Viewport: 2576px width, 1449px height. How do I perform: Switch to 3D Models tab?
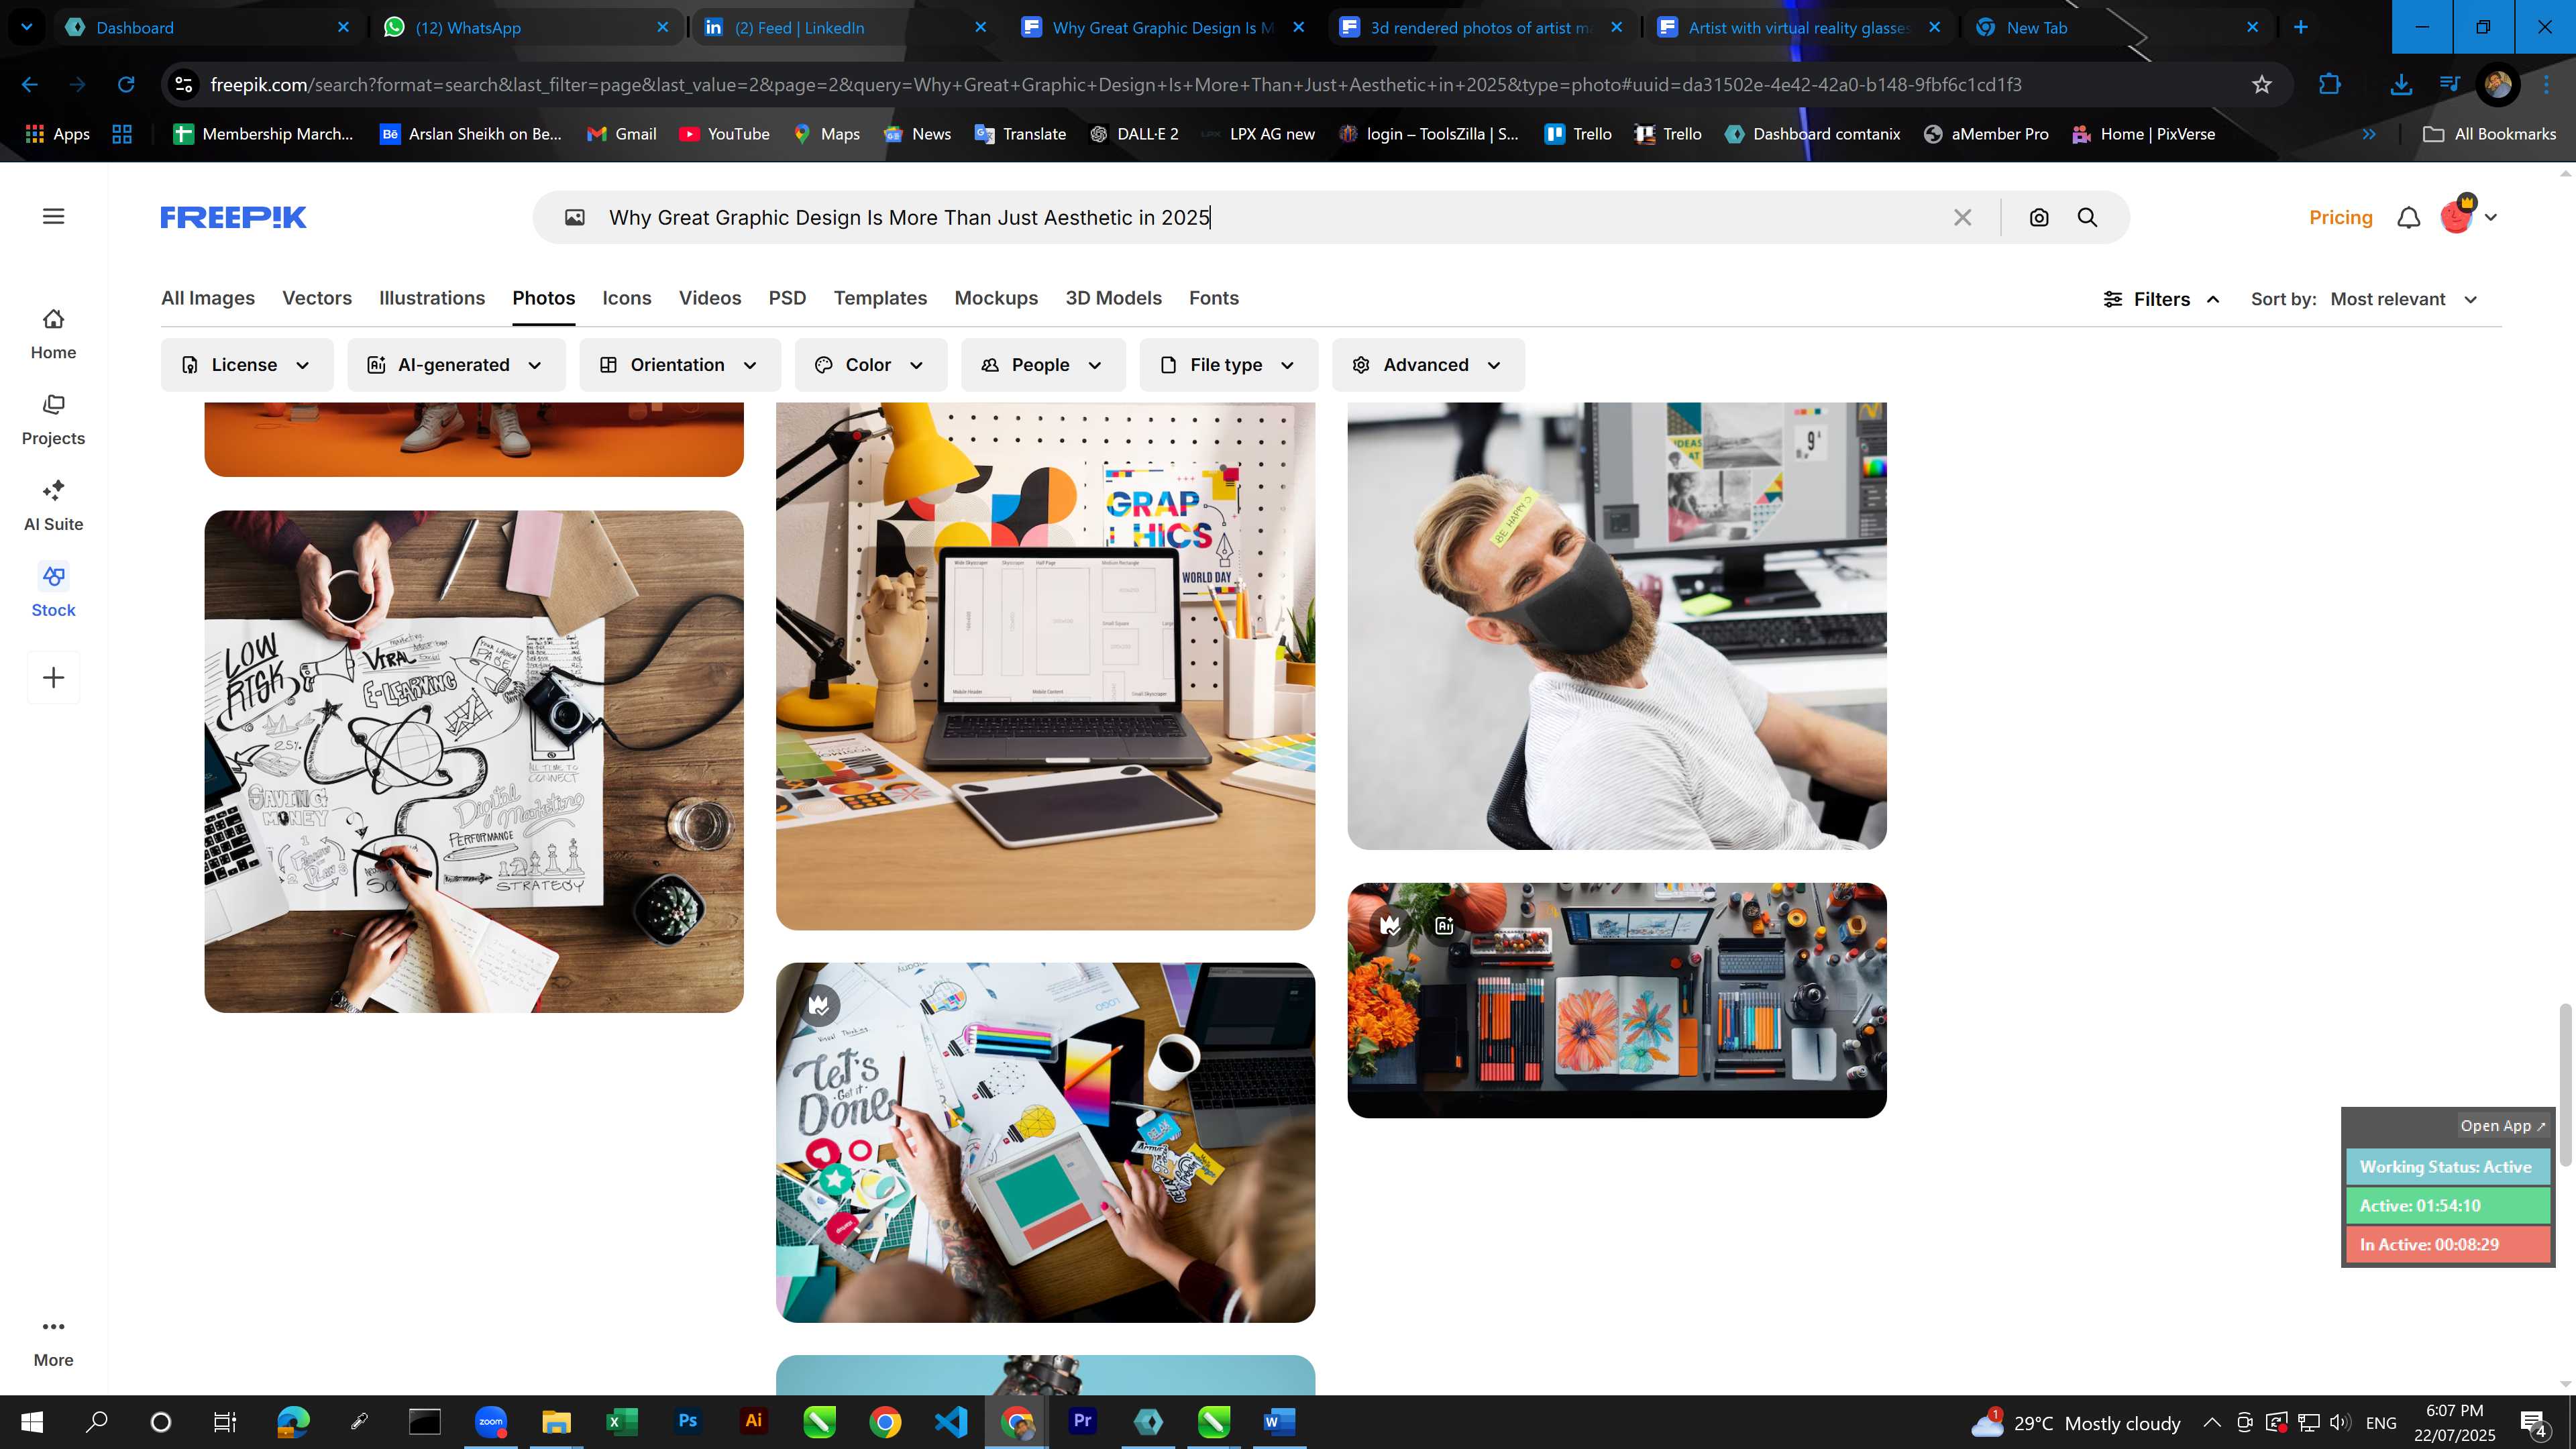1113,298
